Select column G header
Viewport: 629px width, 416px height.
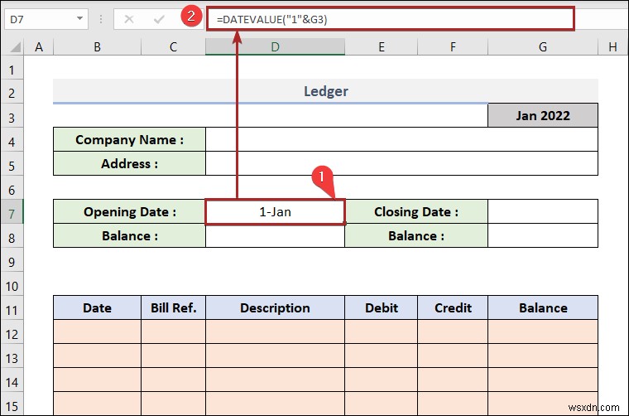pyautogui.click(x=543, y=47)
